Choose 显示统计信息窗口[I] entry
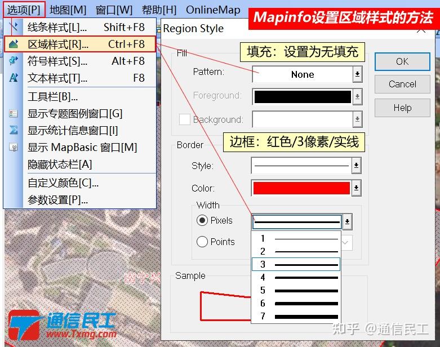The width and height of the screenshot is (440, 347). tap(80, 131)
